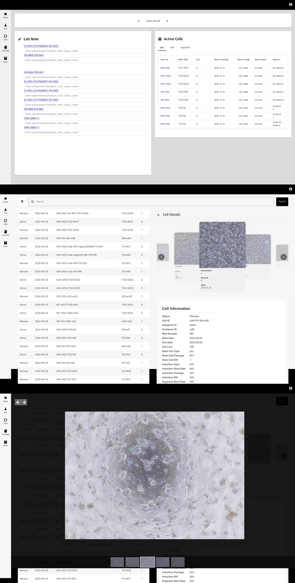295x583 pixels.
Task: Click the account icon above the date bar
Action: [291, 5]
